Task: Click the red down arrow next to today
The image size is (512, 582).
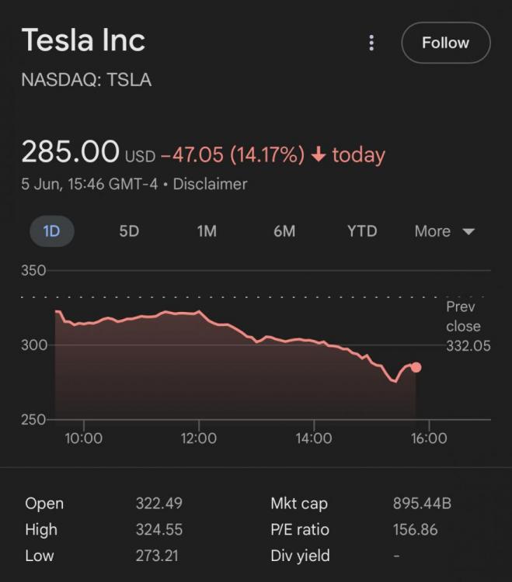Action: [x=318, y=154]
